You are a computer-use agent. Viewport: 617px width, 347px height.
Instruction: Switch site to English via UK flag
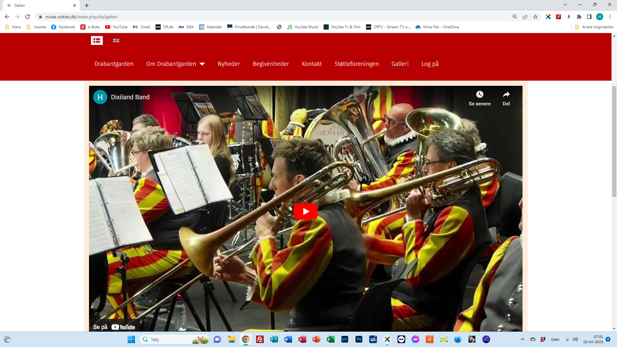click(116, 40)
